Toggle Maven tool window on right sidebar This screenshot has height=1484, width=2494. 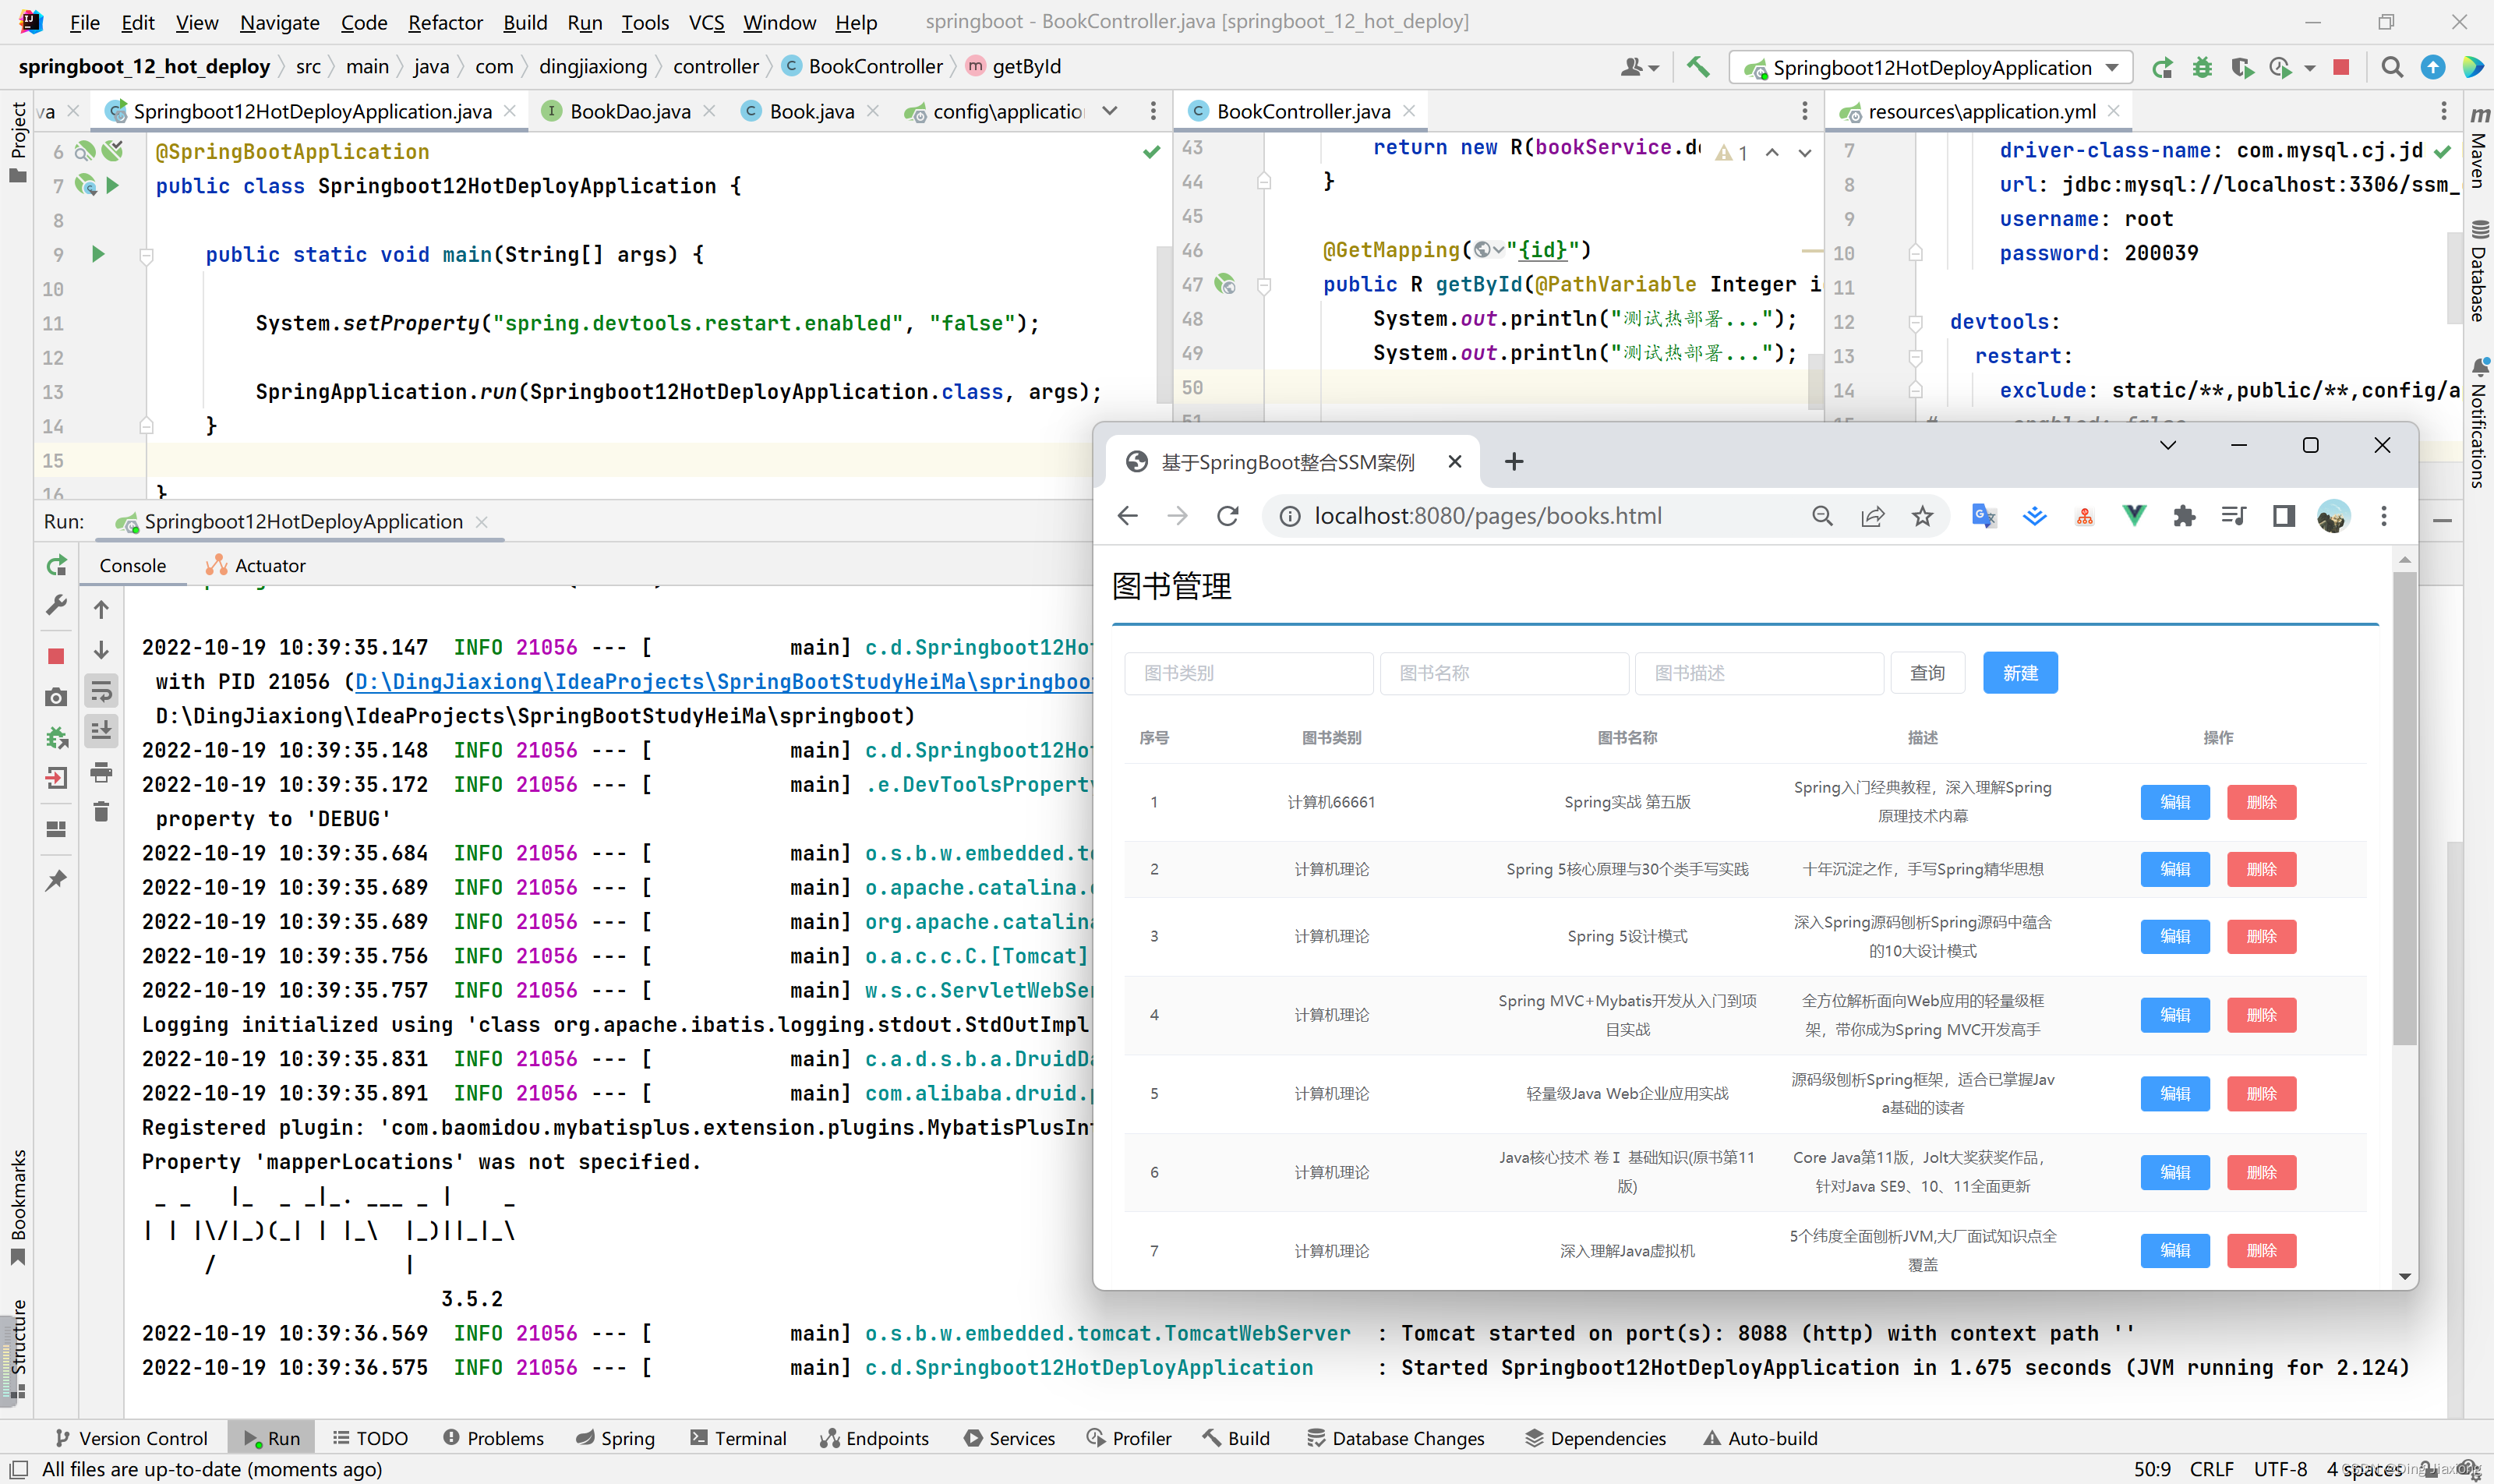[x=2479, y=148]
